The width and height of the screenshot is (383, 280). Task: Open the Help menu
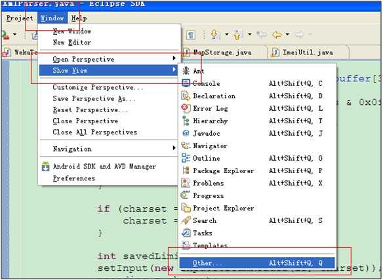pos(79,18)
